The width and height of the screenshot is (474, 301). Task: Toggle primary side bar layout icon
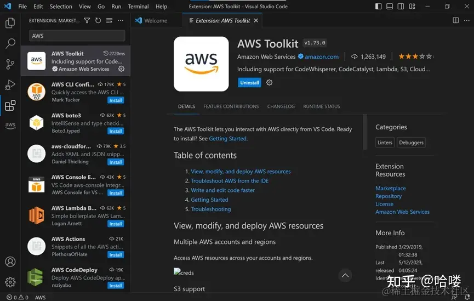click(378, 7)
